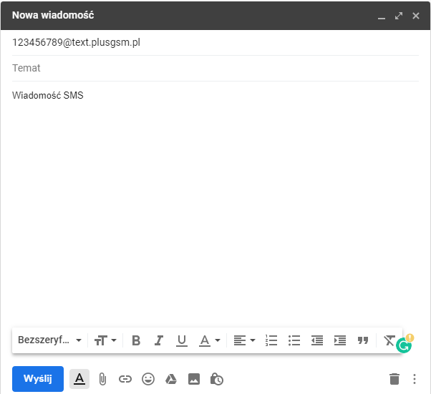
Task: Attach a file using the paperclip icon
Action: (102, 379)
